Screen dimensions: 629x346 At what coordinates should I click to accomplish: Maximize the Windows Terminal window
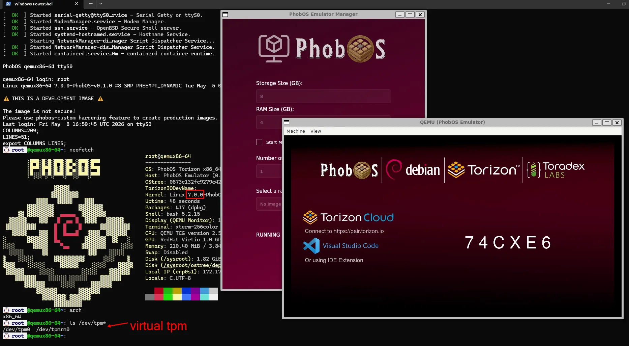tap(624, 4)
